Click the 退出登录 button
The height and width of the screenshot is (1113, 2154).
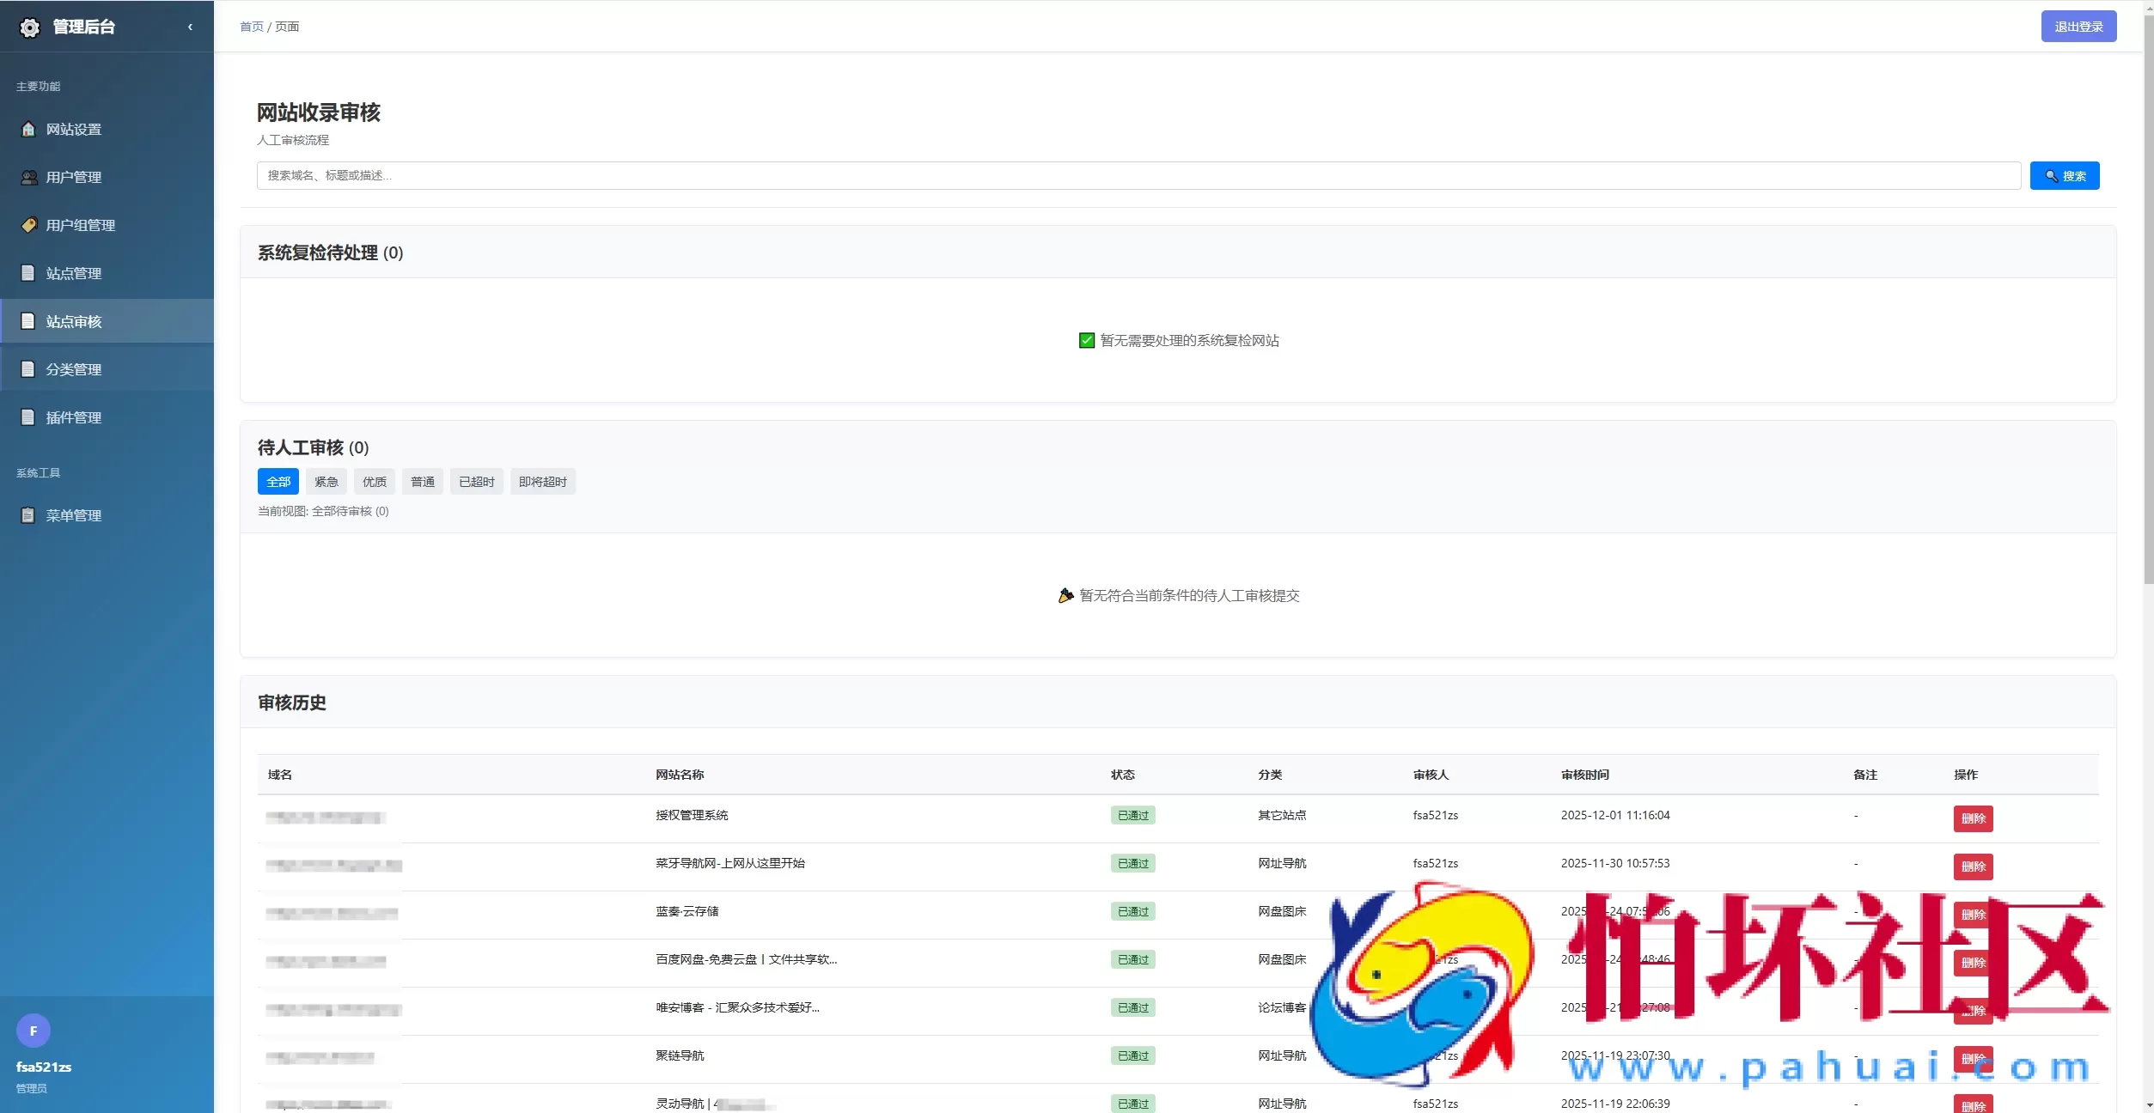pos(2078,27)
